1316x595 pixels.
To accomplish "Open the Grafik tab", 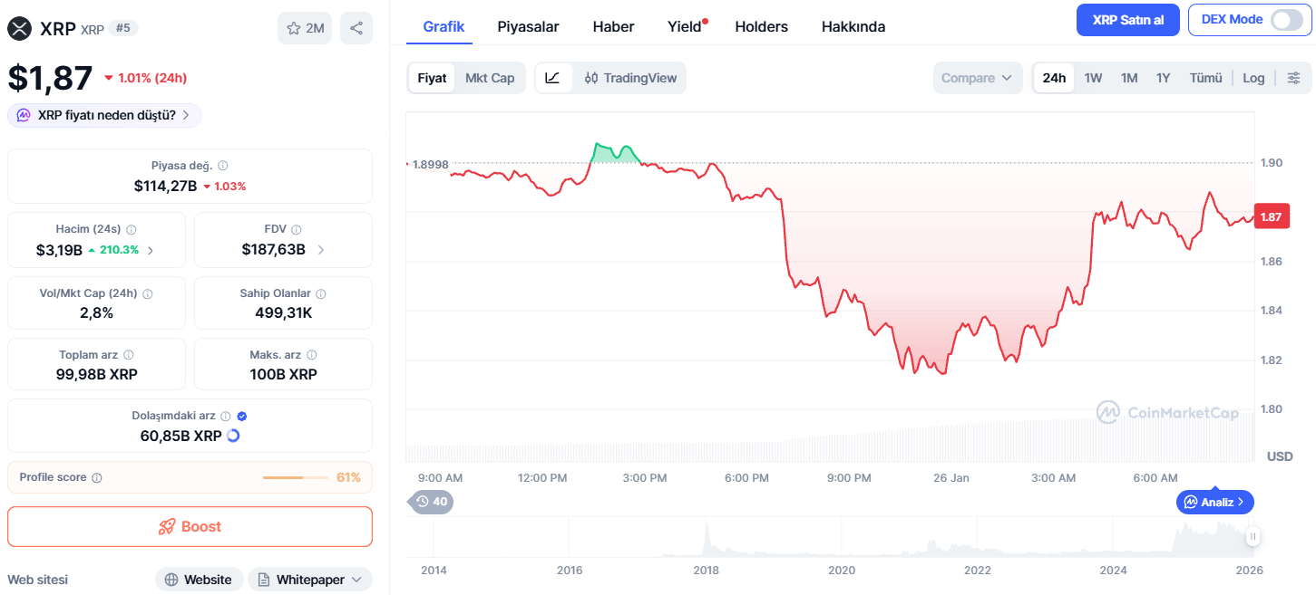I will click(444, 26).
